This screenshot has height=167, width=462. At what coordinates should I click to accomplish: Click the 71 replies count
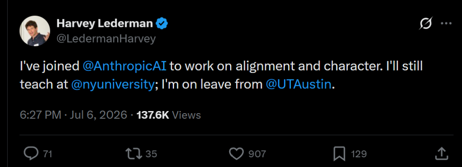47,154
